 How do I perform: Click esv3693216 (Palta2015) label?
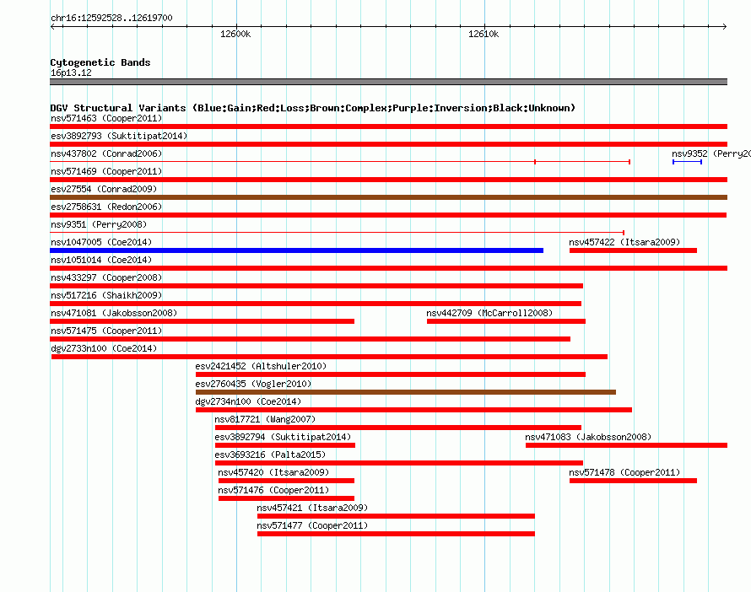270,455
